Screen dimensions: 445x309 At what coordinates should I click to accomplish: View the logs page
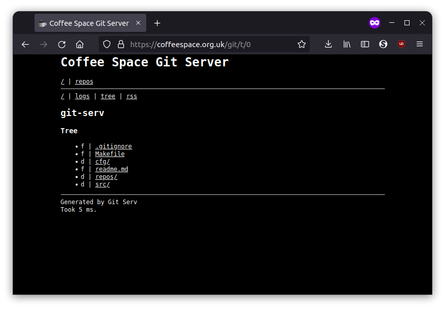pos(83,96)
